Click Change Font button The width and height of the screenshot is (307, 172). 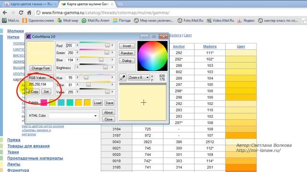[x=40, y=68]
